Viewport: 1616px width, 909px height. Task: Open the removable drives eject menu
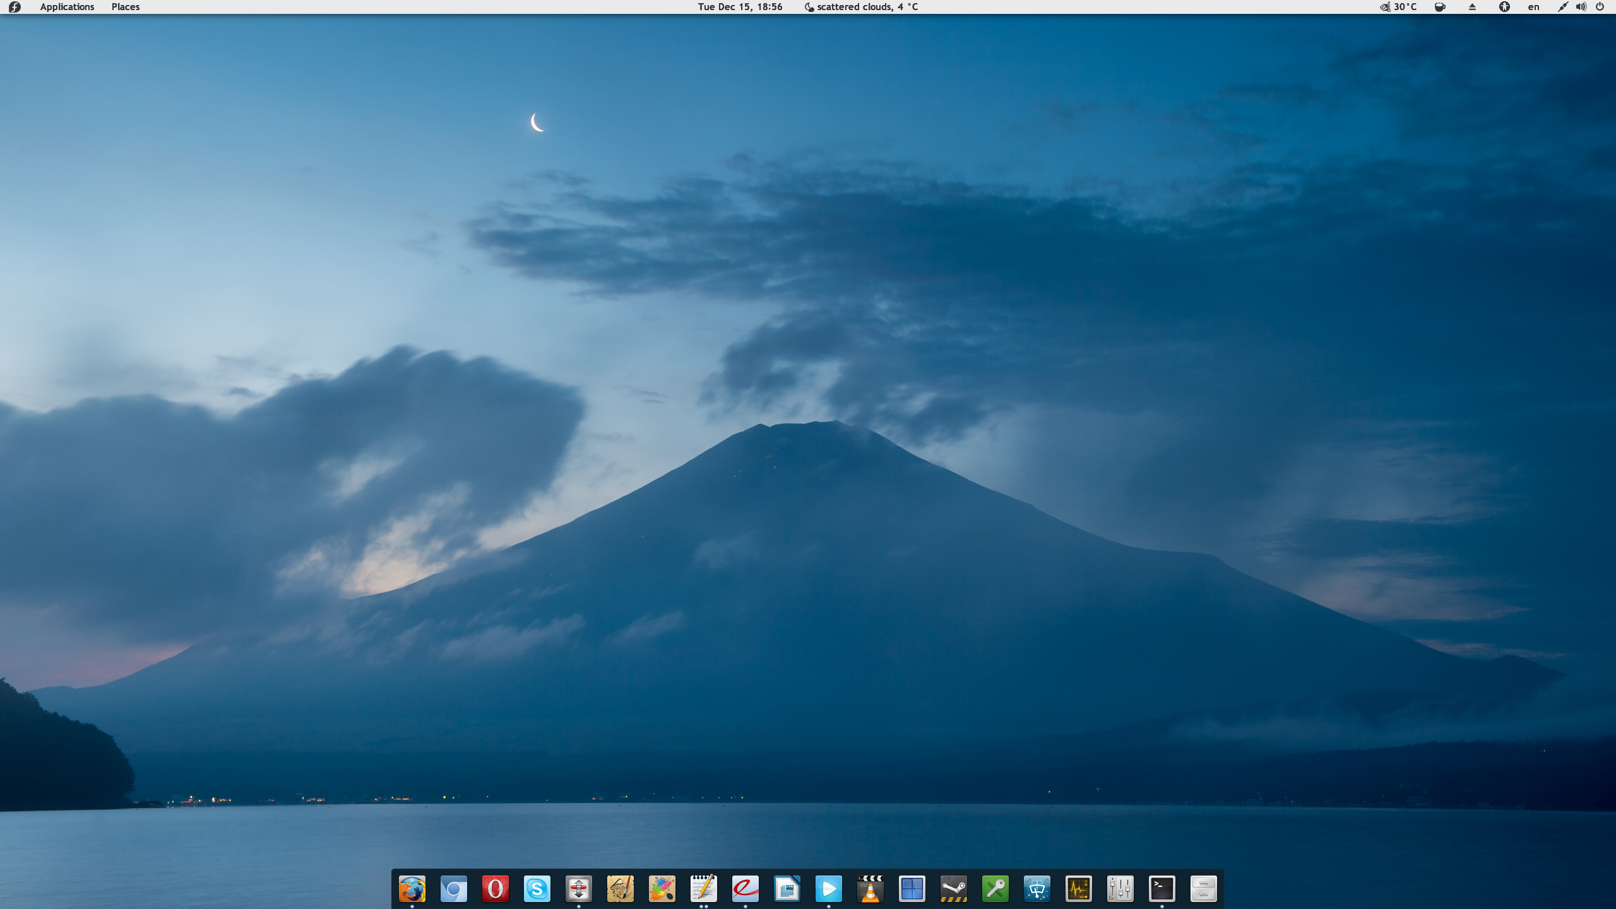pos(1472,7)
